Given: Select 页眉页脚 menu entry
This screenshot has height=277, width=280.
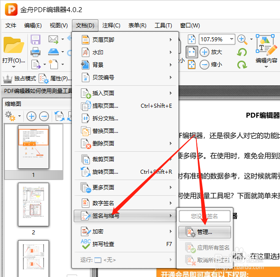Looking at the screenshot, I should (x=125, y=40).
